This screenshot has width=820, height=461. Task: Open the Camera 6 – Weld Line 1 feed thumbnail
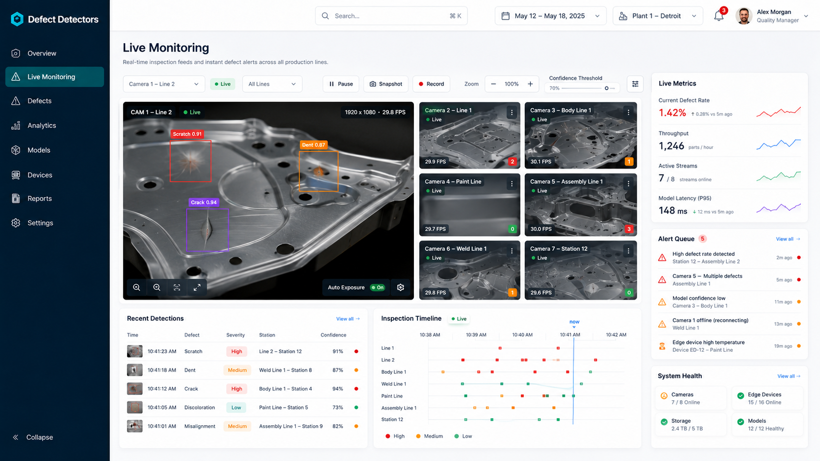pyautogui.click(x=470, y=270)
